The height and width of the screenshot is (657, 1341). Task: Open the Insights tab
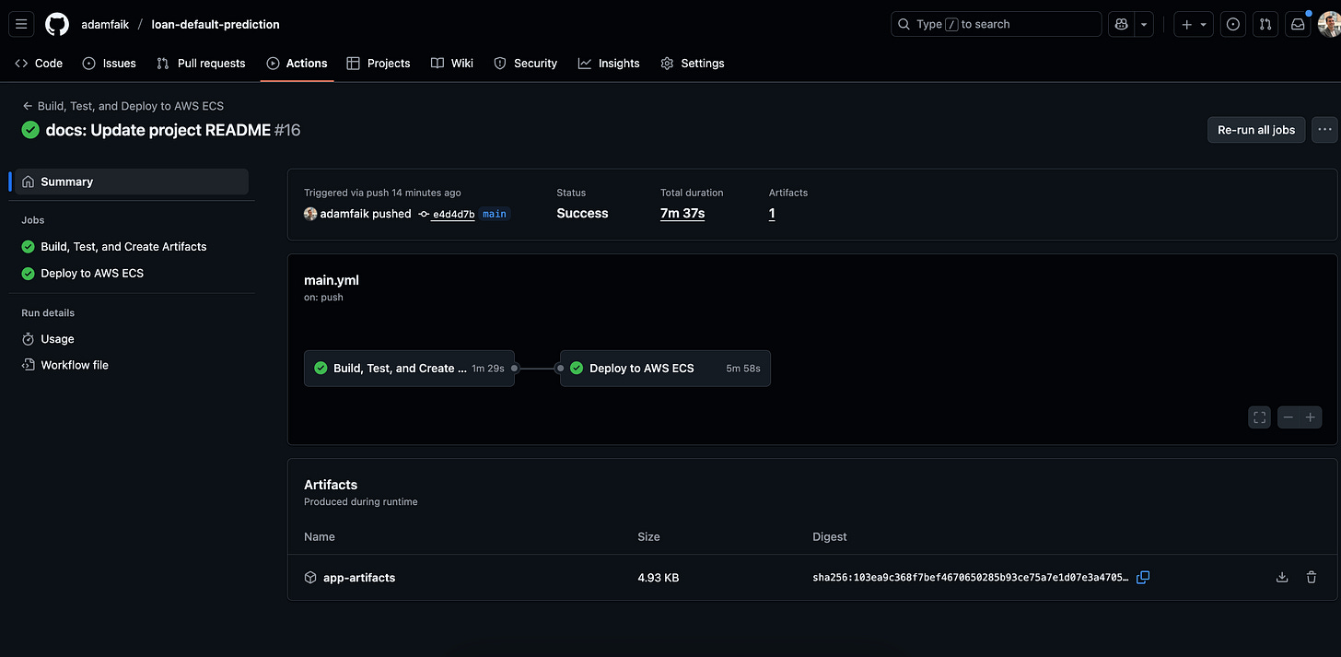[609, 64]
